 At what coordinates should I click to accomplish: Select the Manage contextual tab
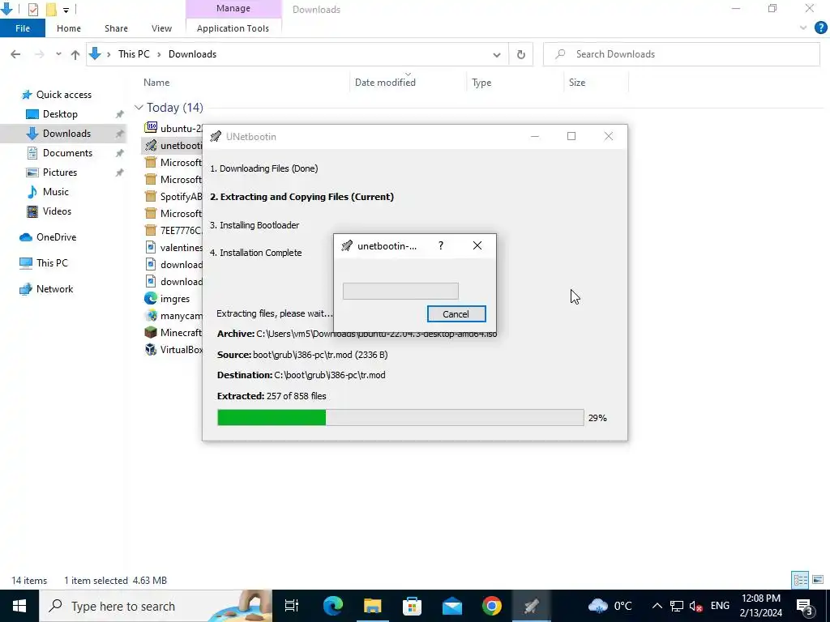[x=233, y=8]
